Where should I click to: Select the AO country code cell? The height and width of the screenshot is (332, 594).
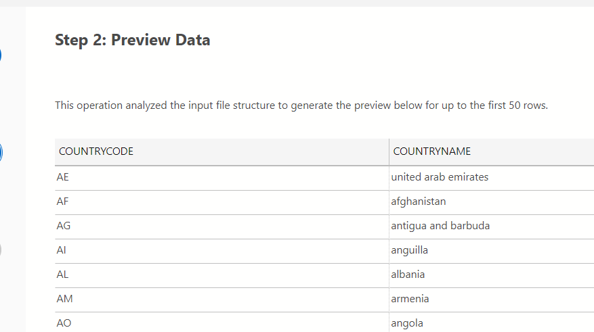tap(64, 323)
